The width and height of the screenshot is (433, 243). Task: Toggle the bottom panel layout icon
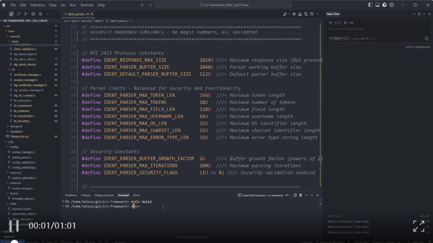pos(377,5)
